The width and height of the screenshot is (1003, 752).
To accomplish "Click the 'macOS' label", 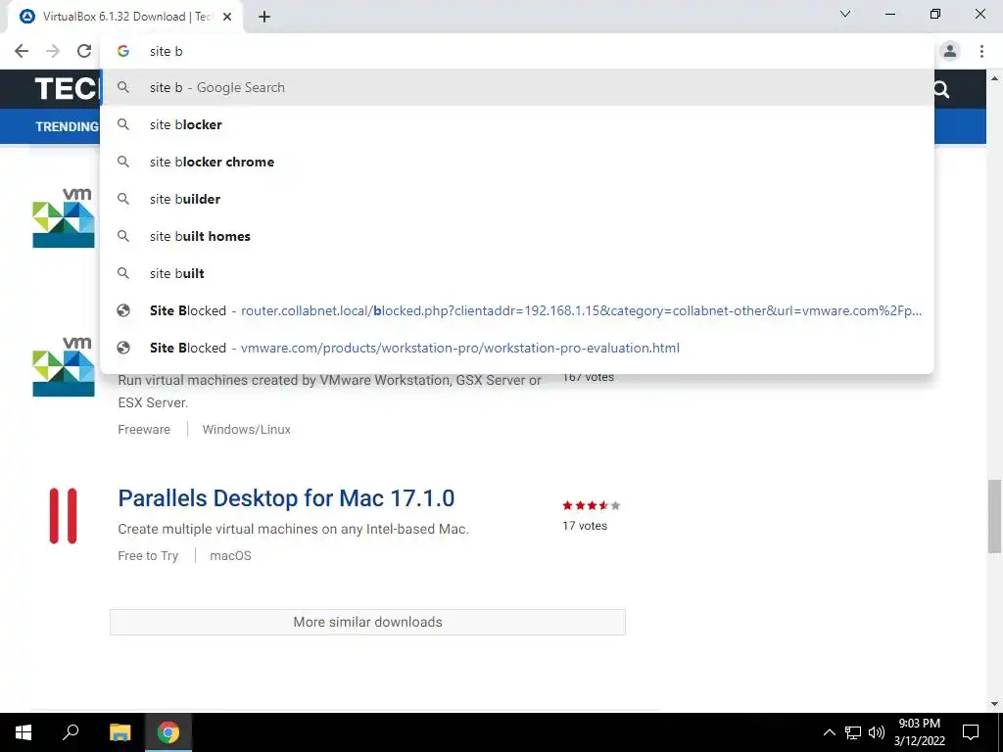I will (230, 556).
